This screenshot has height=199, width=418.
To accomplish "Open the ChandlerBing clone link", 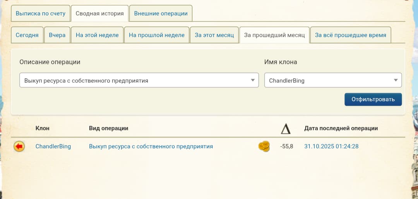I will [x=53, y=146].
